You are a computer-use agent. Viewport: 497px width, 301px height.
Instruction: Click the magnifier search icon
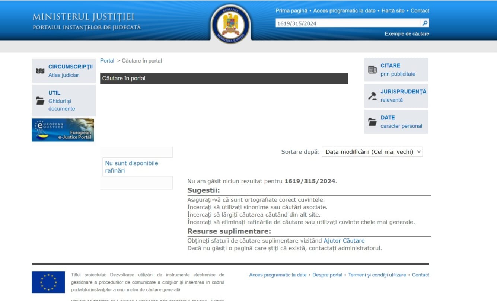click(x=425, y=23)
